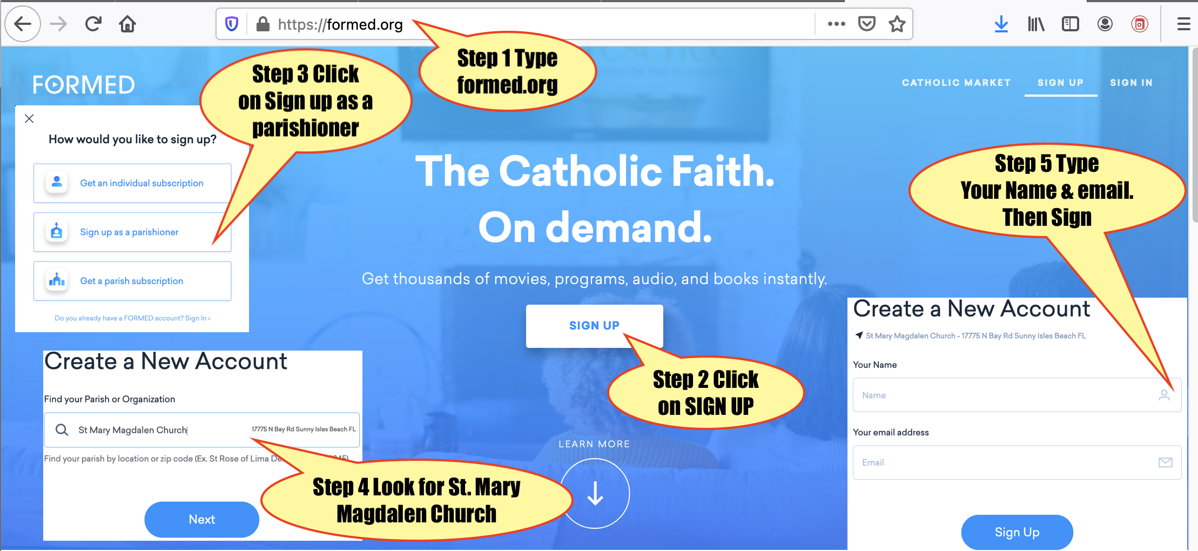Open the CATHOLIC MARKET nav item

(956, 83)
